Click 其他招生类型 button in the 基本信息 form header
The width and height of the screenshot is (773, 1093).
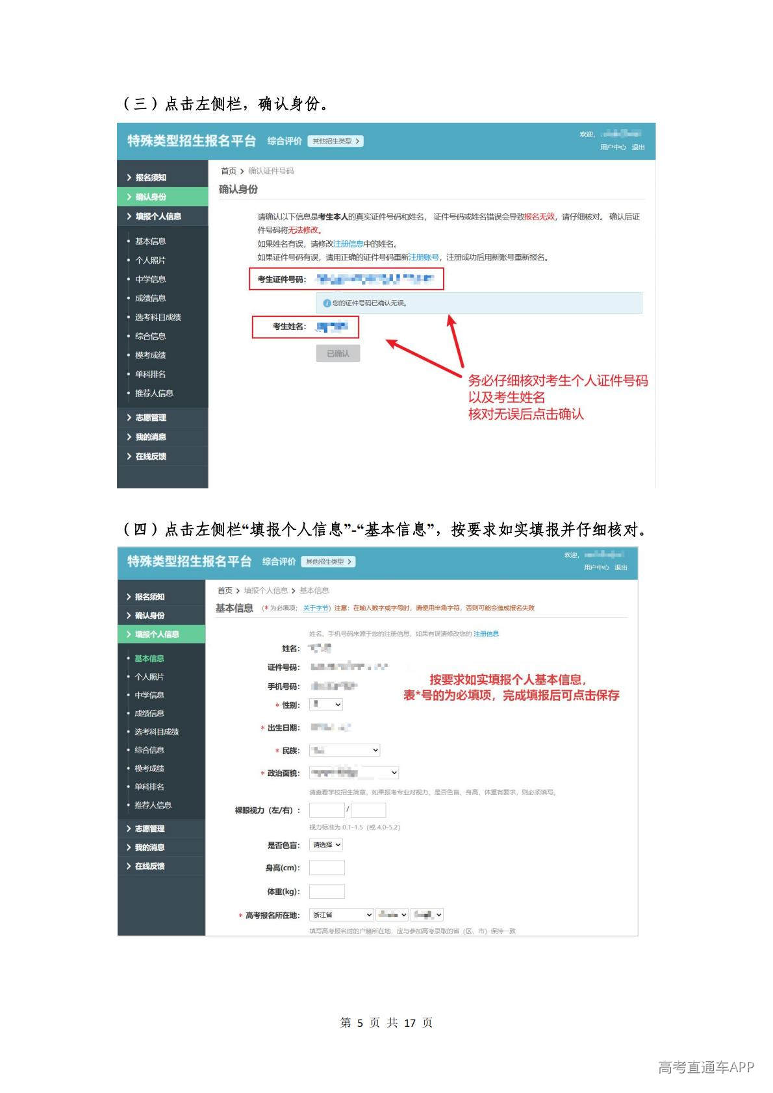[x=329, y=562]
